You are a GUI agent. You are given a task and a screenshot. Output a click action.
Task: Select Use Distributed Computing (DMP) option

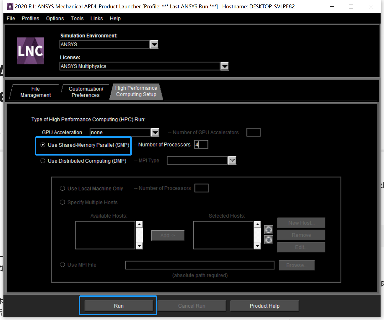[x=43, y=161]
